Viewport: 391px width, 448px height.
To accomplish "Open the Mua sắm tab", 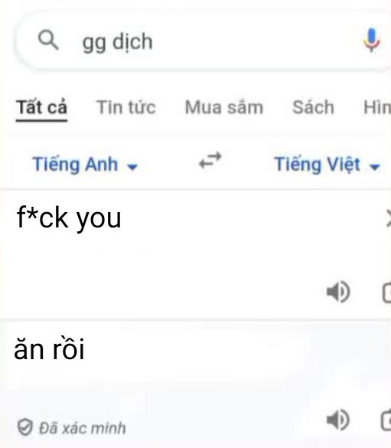I will pos(224,107).
